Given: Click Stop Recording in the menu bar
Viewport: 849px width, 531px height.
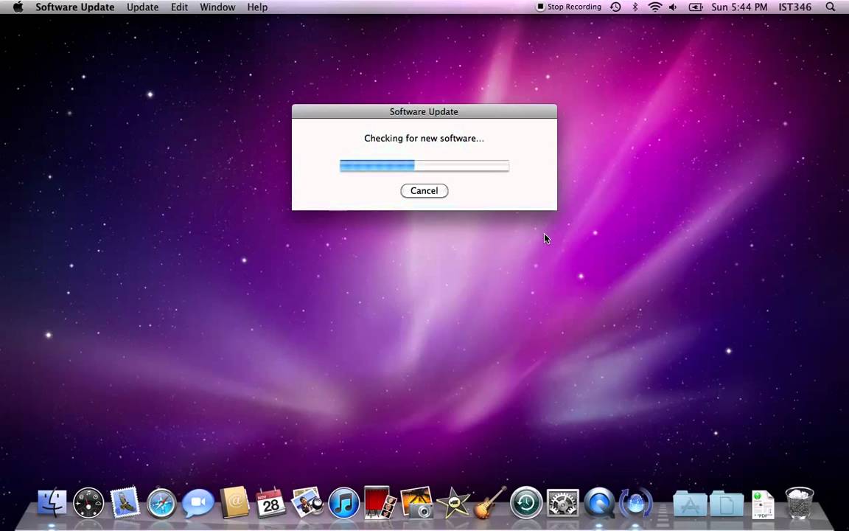Looking at the screenshot, I should [x=568, y=7].
